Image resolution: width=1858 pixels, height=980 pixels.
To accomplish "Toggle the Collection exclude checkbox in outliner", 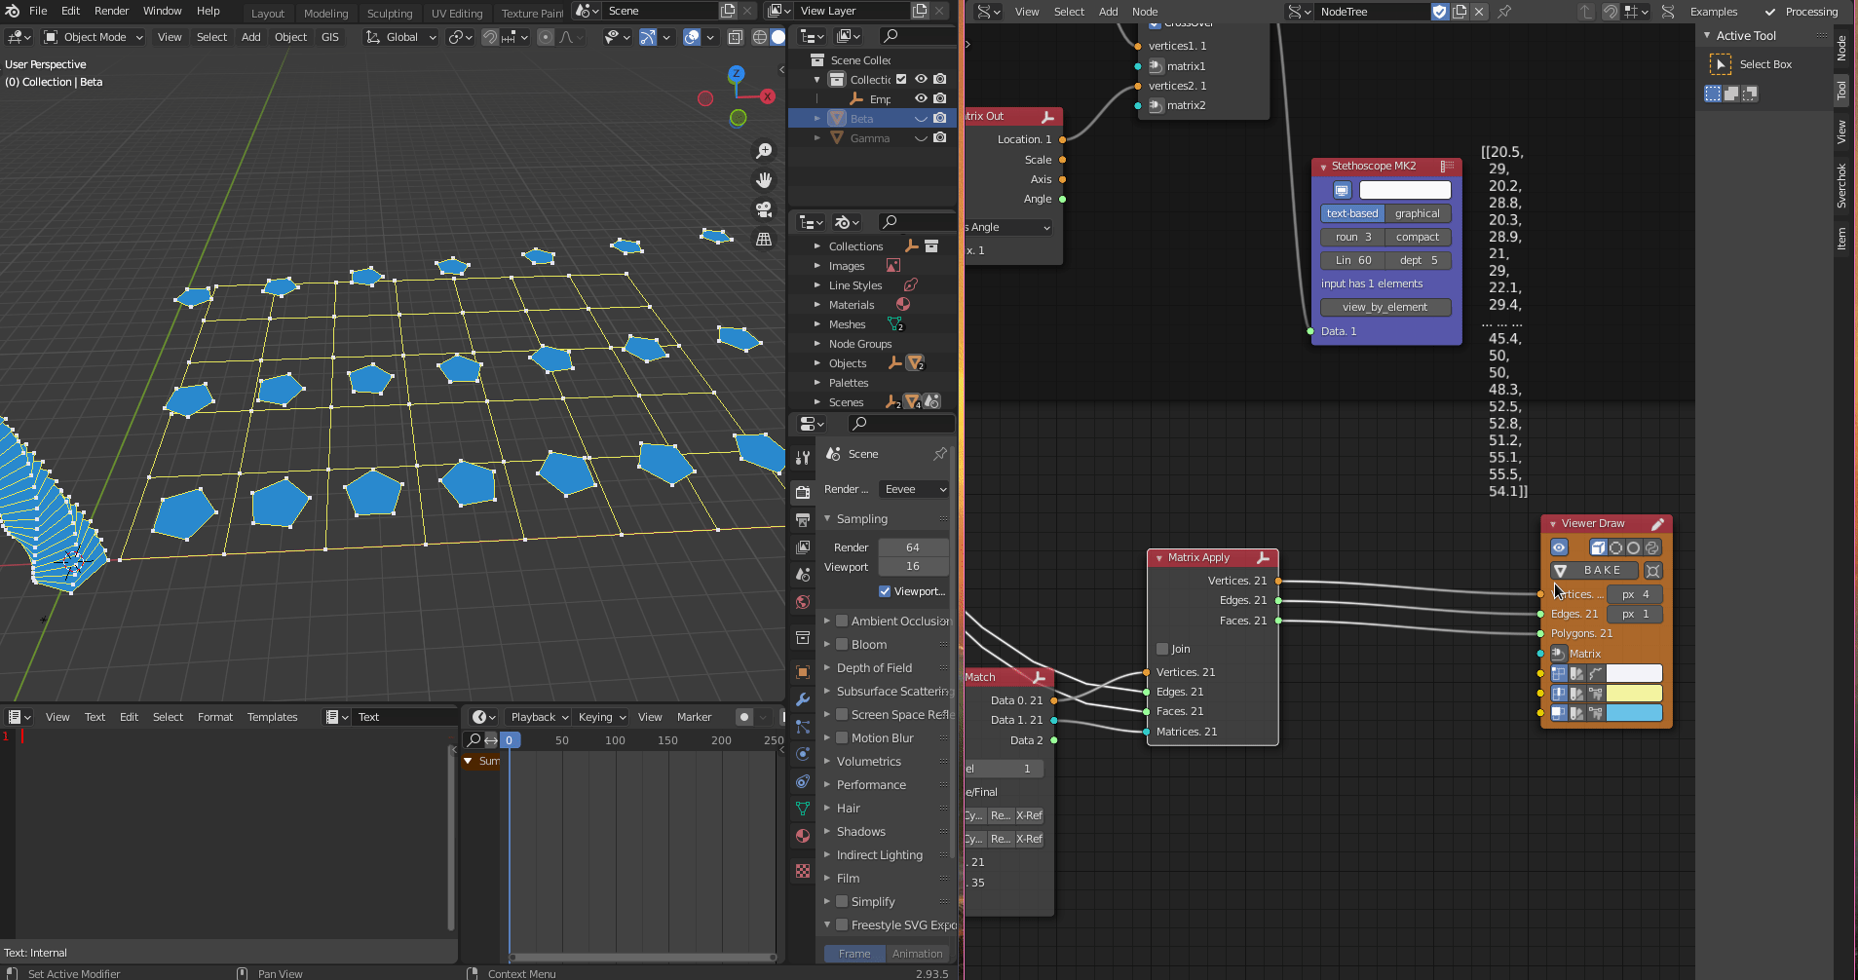I will [901, 79].
